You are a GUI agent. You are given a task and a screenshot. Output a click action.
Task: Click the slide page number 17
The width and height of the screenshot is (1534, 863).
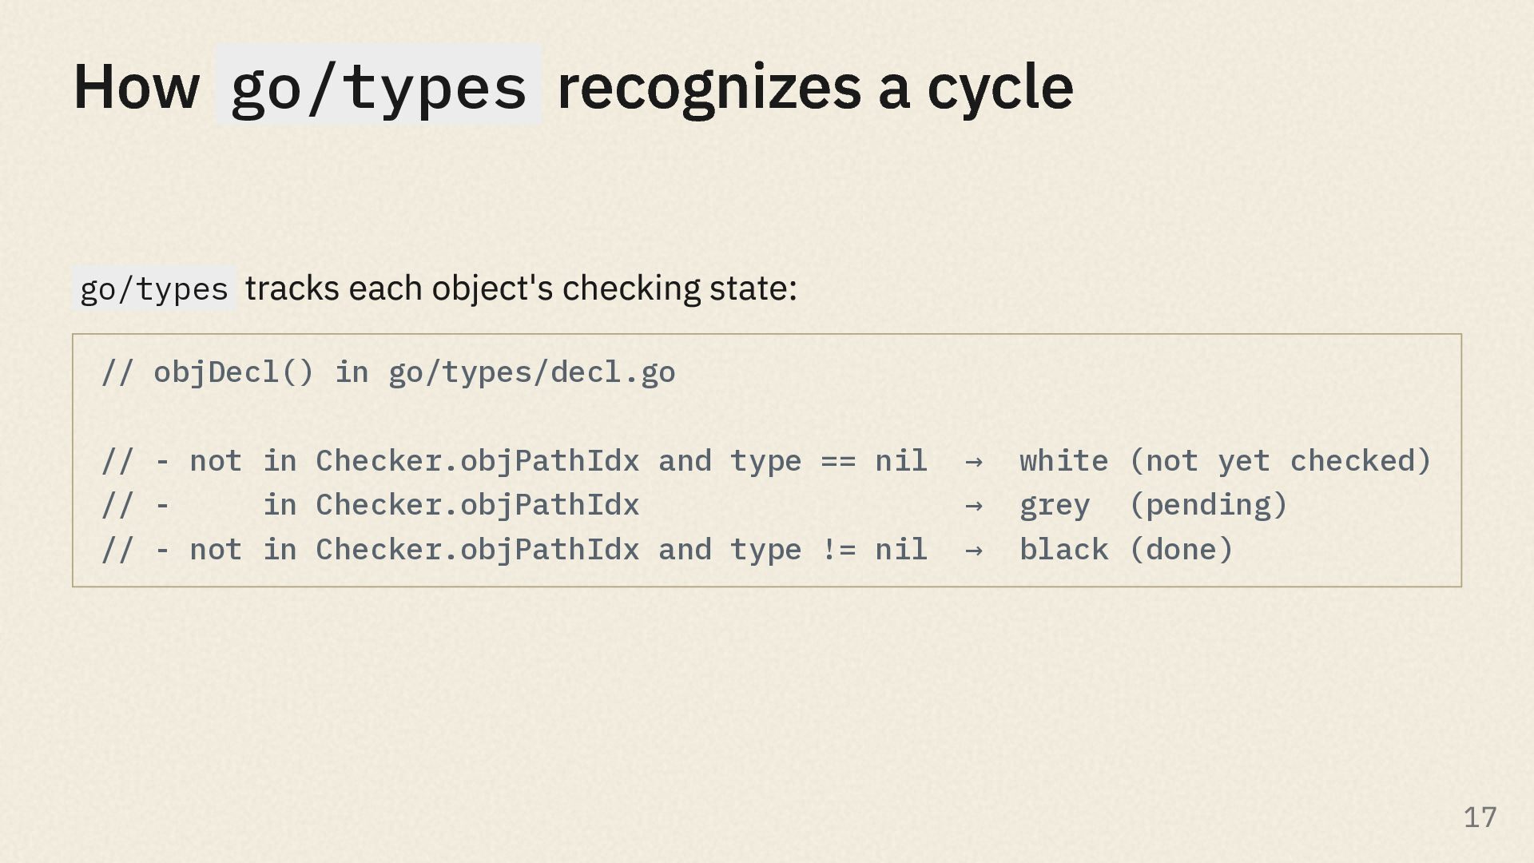(1480, 817)
